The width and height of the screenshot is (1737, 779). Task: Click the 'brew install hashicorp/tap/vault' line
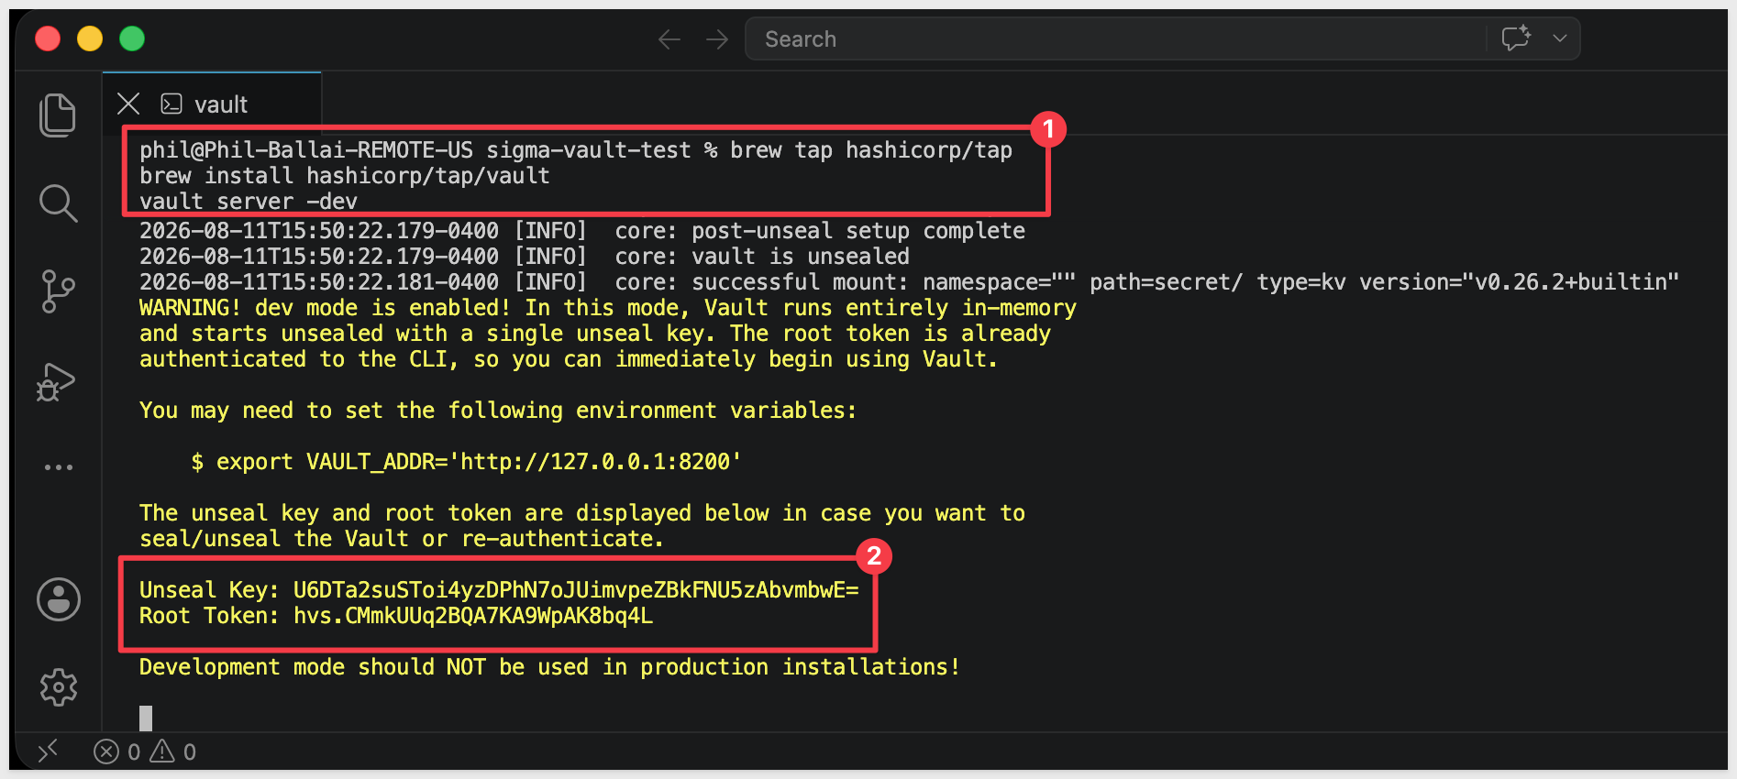[345, 176]
